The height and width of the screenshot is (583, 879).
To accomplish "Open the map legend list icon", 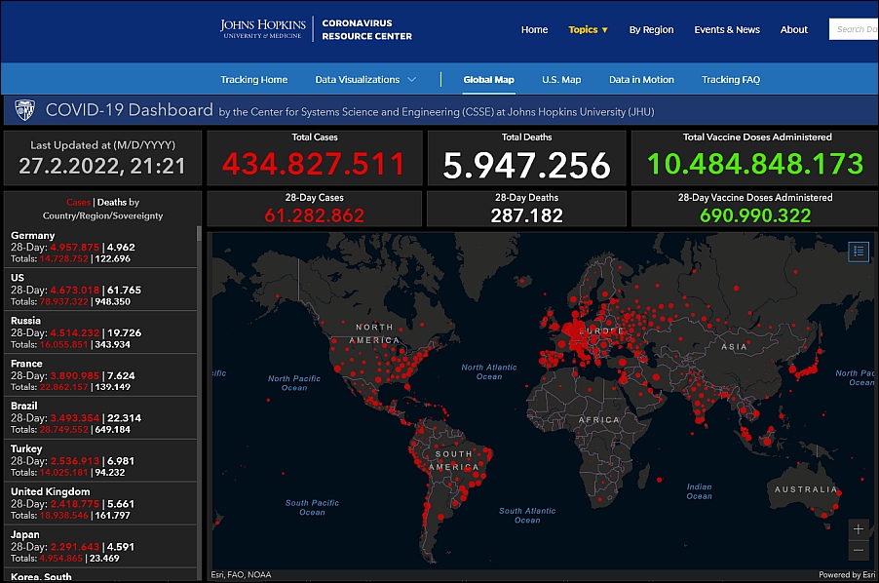I will pos(859,252).
